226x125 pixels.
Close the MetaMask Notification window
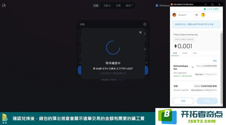tap(219, 5)
